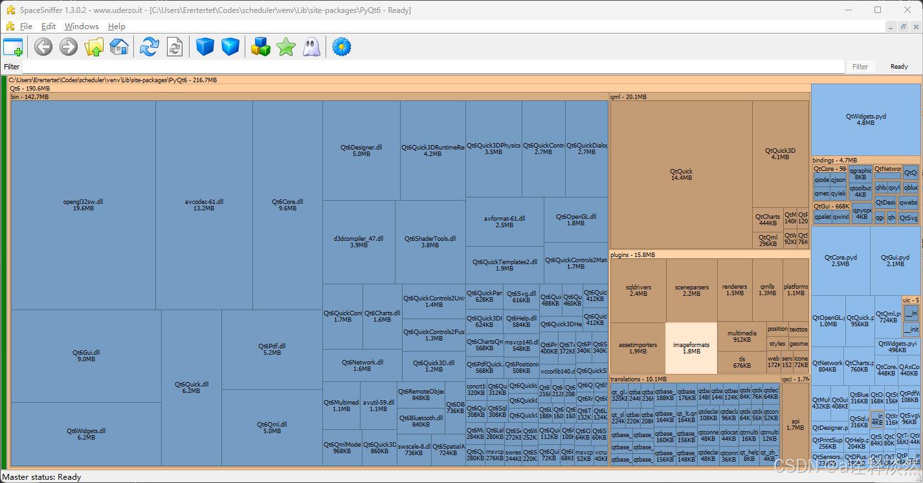The width and height of the screenshot is (923, 483).
Task: Open the Help menu
Action: point(117,27)
